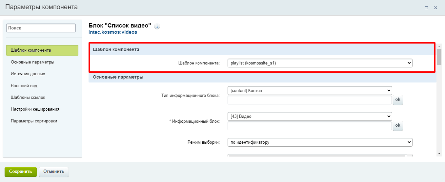
Task: Select the Шаблон компонента sidebar item
Action: pos(42,50)
